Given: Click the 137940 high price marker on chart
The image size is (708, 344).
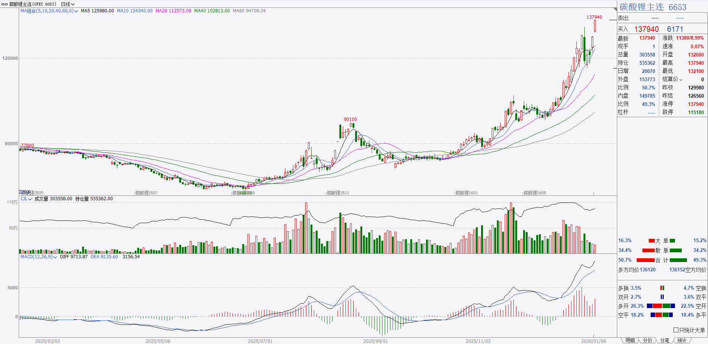Looking at the screenshot, I should (x=594, y=17).
